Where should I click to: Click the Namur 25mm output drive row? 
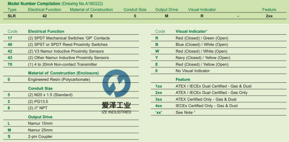[x=40, y=130]
